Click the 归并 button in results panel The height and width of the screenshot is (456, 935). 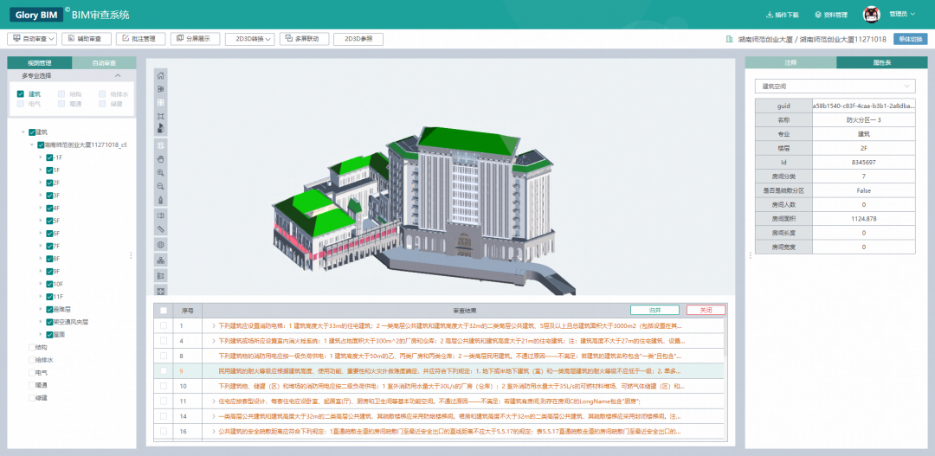coord(654,310)
